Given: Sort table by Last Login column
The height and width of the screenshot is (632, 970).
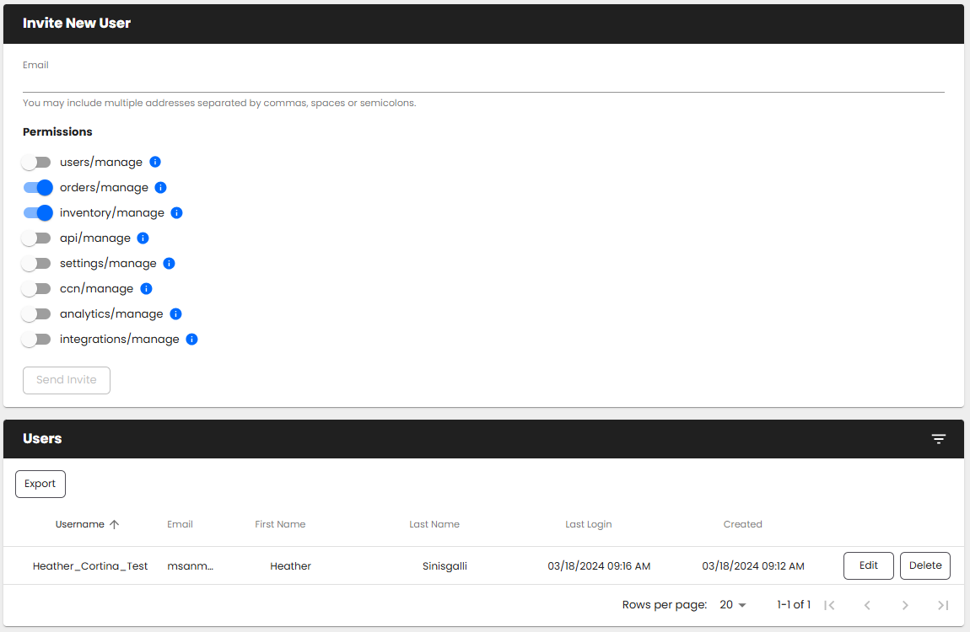Looking at the screenshot, I should tap(588, 524).
